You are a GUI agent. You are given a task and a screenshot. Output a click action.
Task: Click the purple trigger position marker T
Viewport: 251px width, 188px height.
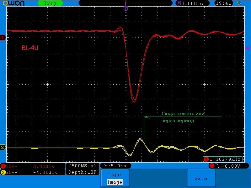coord(125,9)
